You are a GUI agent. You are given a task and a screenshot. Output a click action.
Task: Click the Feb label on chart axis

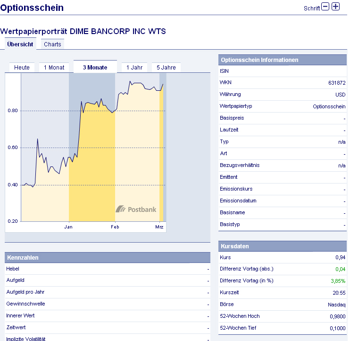pyautogui.click(x=115, y=227)
